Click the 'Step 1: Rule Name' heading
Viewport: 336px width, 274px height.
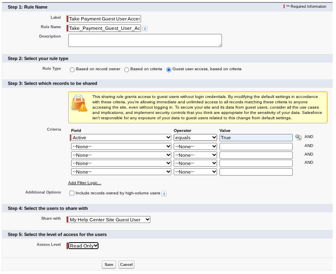click(28, 7)
